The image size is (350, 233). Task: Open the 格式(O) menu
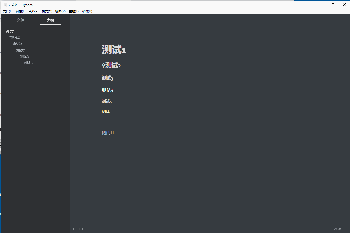click(x=47, y=11)
